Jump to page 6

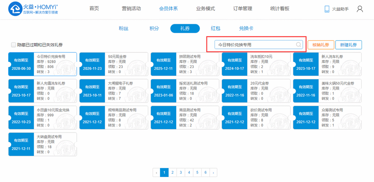pyautogui.click(x=205, y=173)
